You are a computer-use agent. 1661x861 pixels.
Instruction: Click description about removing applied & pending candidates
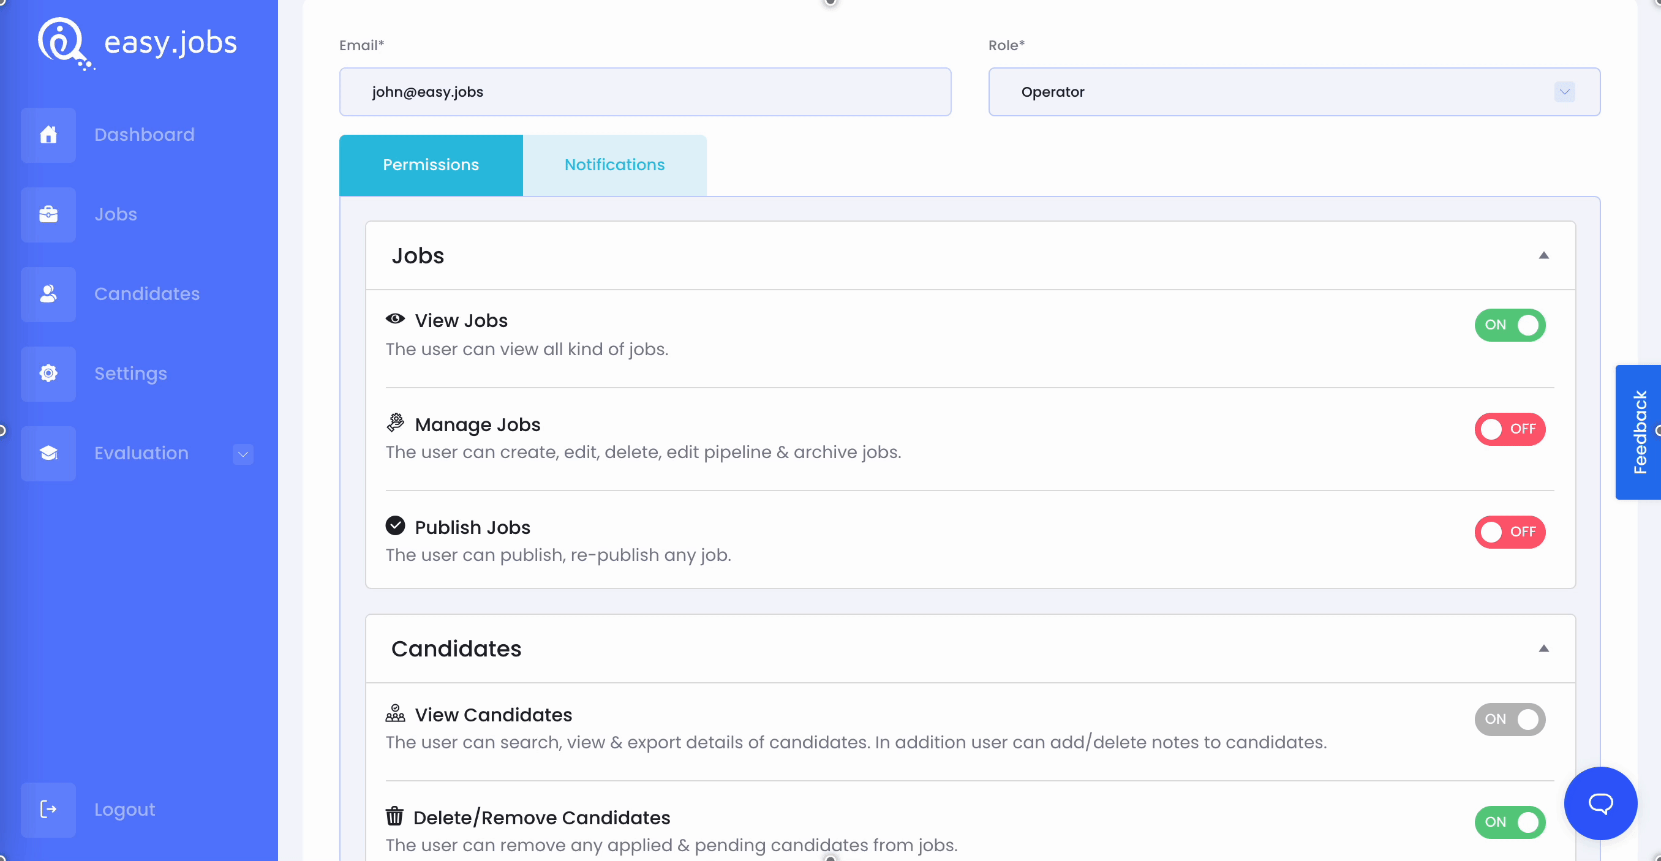coord(672,846)
